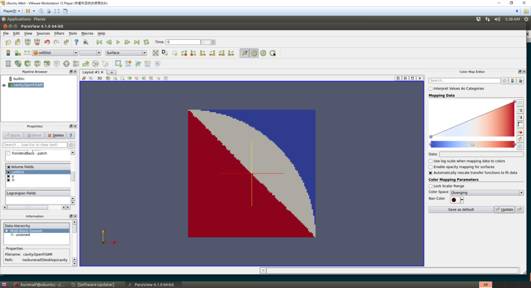Apply the Threshold filter icon
Screen dimensions: 531x288
pyautogui.click(x=47, y=64)
